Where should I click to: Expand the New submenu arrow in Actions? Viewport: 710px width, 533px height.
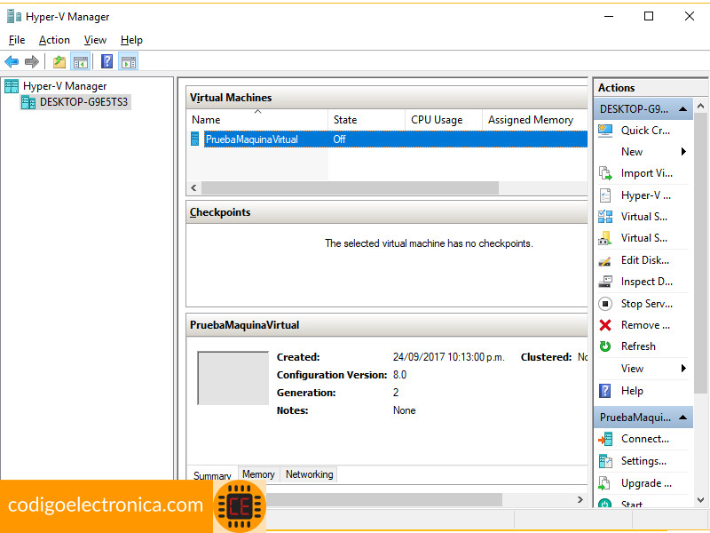[683, 151]
